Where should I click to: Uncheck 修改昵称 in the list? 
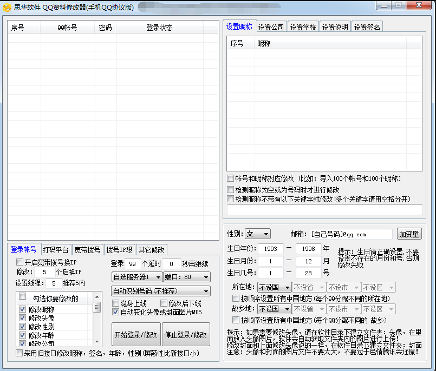point(23,309)
